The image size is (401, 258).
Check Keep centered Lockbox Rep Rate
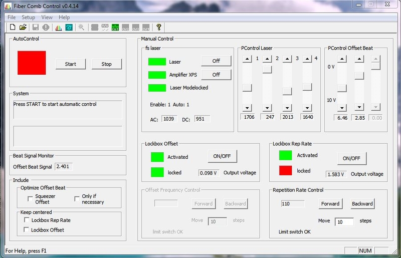[27, 220]
